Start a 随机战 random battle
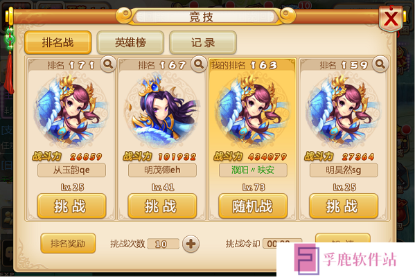 253,206
